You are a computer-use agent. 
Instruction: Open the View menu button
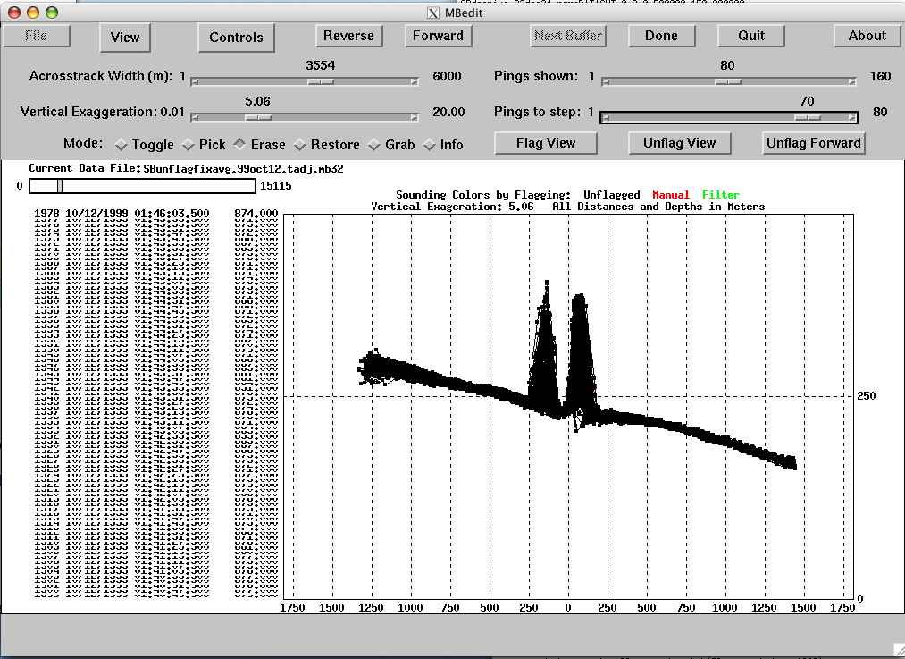pos(125,37)
